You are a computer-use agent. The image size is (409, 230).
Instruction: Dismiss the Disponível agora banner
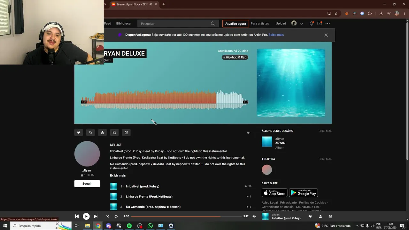click(x=326, y=35)
